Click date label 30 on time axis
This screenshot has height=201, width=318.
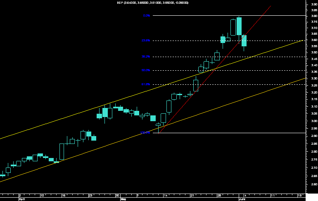click(117, 196)
